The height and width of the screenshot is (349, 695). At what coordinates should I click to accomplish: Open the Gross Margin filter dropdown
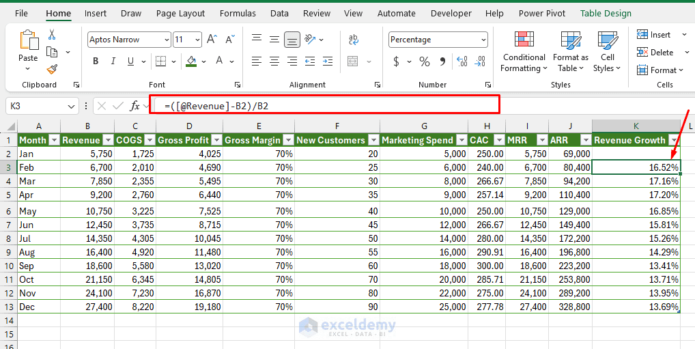[x=288, y=140]
